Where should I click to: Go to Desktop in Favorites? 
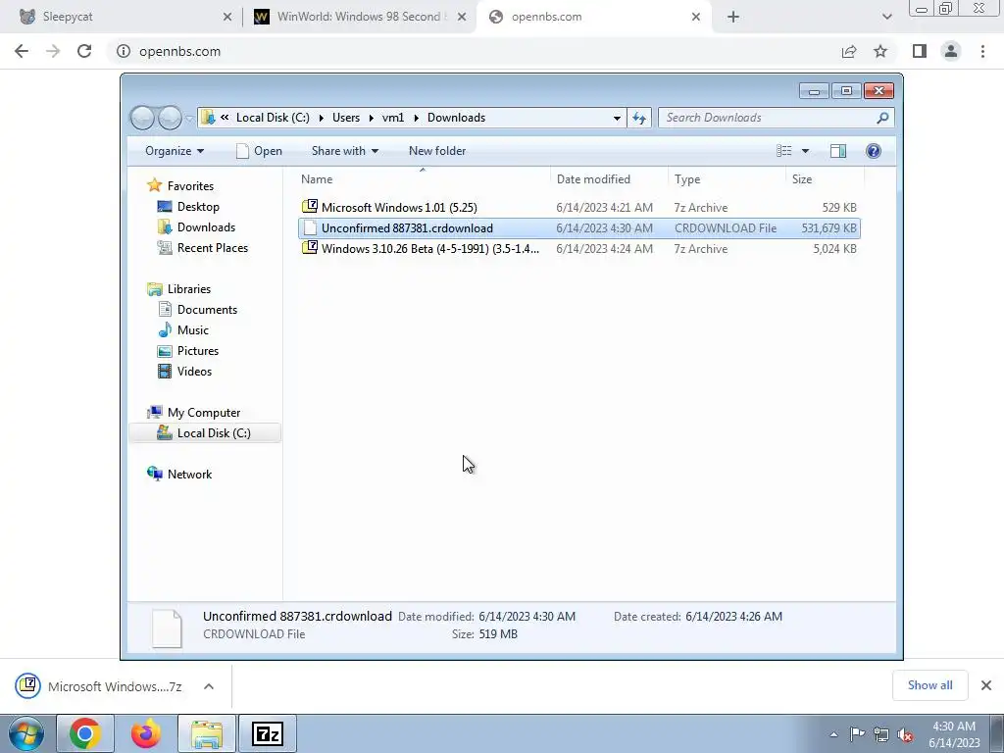(x=188, y=207)
